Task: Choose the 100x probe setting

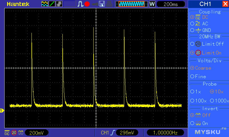Action: [x=198, y=101]
